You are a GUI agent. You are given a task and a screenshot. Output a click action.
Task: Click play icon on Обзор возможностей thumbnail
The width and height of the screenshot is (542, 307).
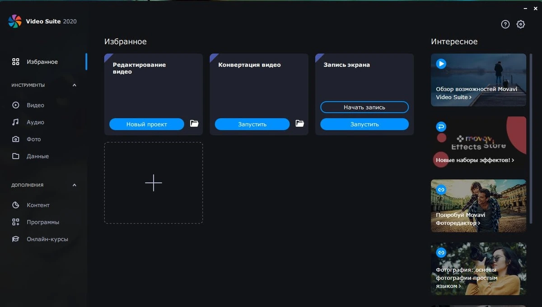(441, 64)
